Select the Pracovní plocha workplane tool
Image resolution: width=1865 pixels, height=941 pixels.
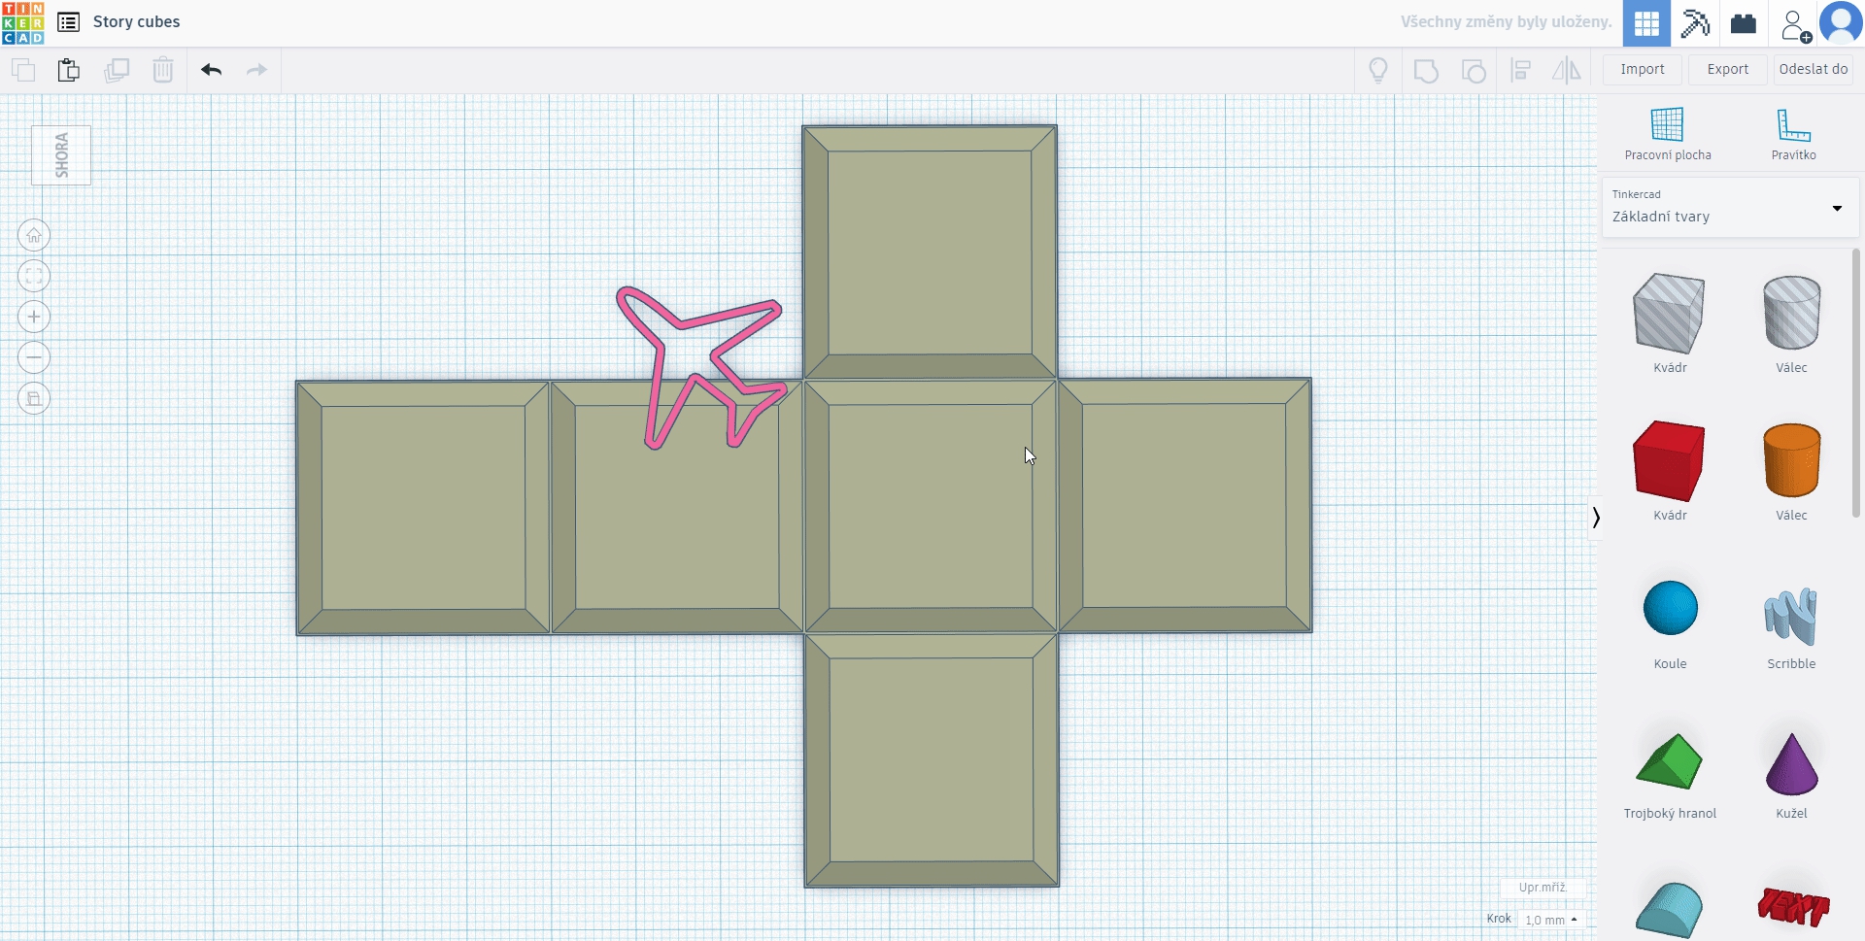click(1667, 134)
